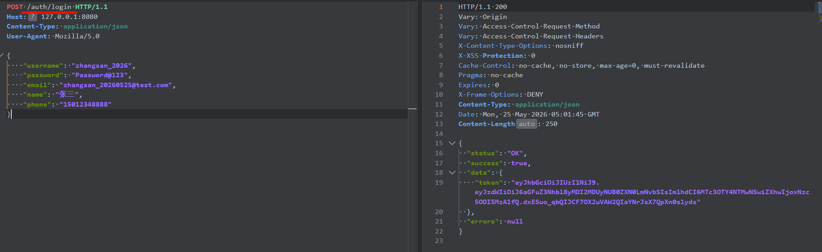Click the question mark badge beside Host
Image resolution: width=822 pixels, height=252 pixels.
pyautogui.click(x=33, y=17)
